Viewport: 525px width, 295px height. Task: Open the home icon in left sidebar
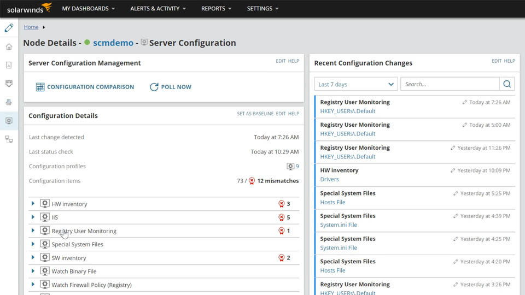[9, 46]
